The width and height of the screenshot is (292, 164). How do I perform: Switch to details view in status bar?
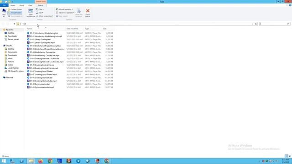pyautogui.click(x=287, y=156)
